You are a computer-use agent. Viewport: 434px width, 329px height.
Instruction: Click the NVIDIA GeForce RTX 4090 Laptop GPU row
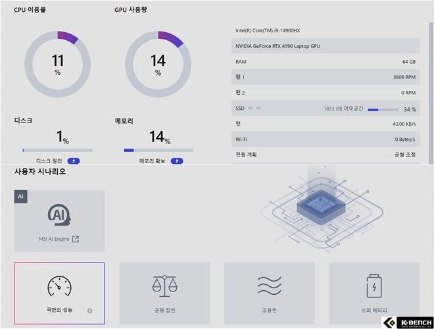click(x=325, y=46)
